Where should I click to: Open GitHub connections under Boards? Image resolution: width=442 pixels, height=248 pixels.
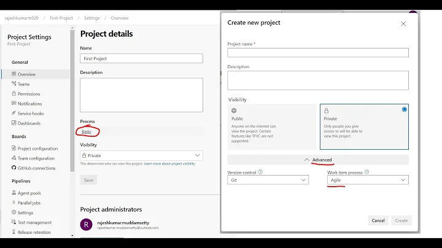(36, 168)
